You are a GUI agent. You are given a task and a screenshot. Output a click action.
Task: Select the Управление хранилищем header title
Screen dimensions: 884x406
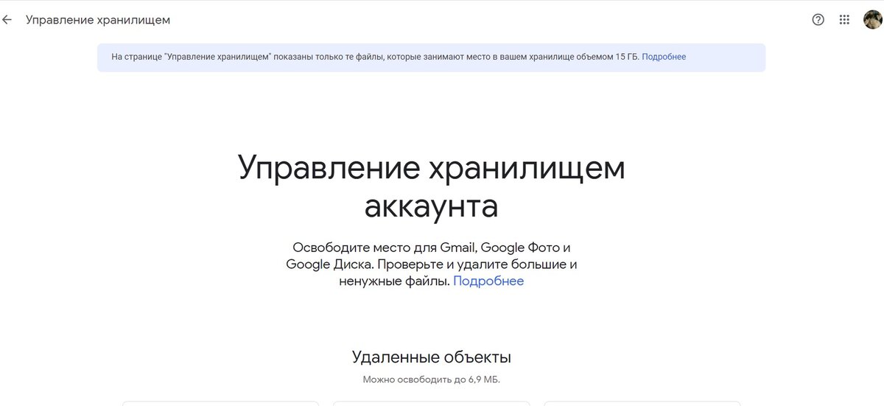[x=98, y=20]
